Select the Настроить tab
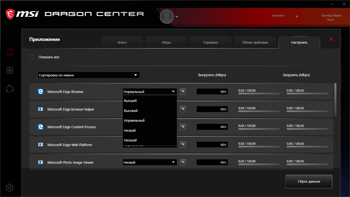This screenshot has height=197, width=350. [x=299, y=43]
